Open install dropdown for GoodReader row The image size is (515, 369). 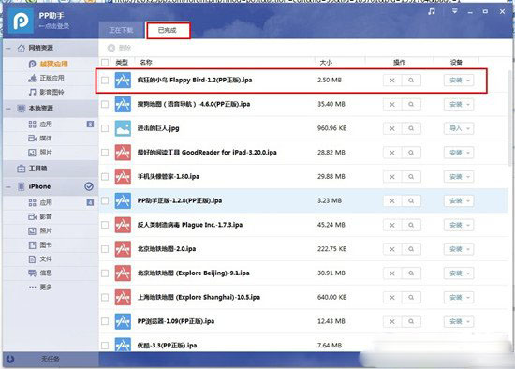[468, 153]
